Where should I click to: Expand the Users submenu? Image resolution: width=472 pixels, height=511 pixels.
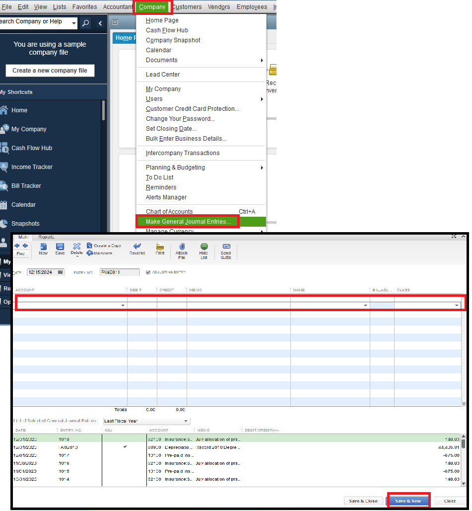262,99
